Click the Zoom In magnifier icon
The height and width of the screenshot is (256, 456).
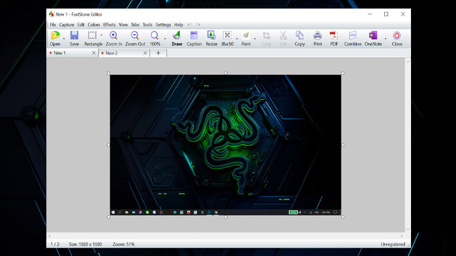[113, 35]
